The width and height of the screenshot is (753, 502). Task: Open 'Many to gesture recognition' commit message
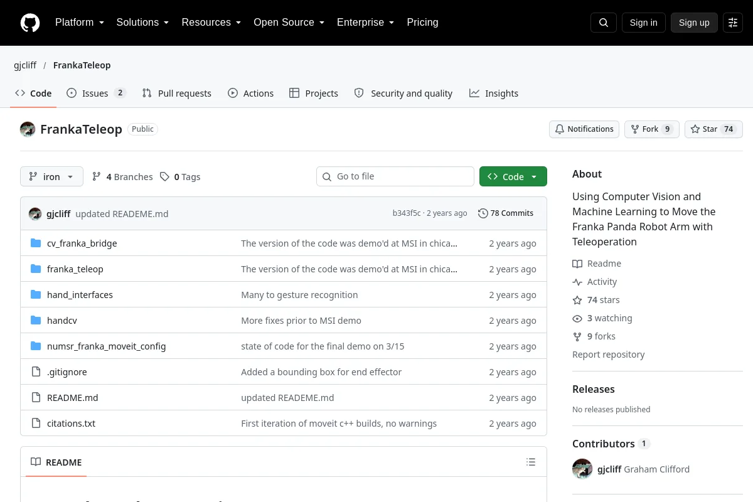[299, 295]
